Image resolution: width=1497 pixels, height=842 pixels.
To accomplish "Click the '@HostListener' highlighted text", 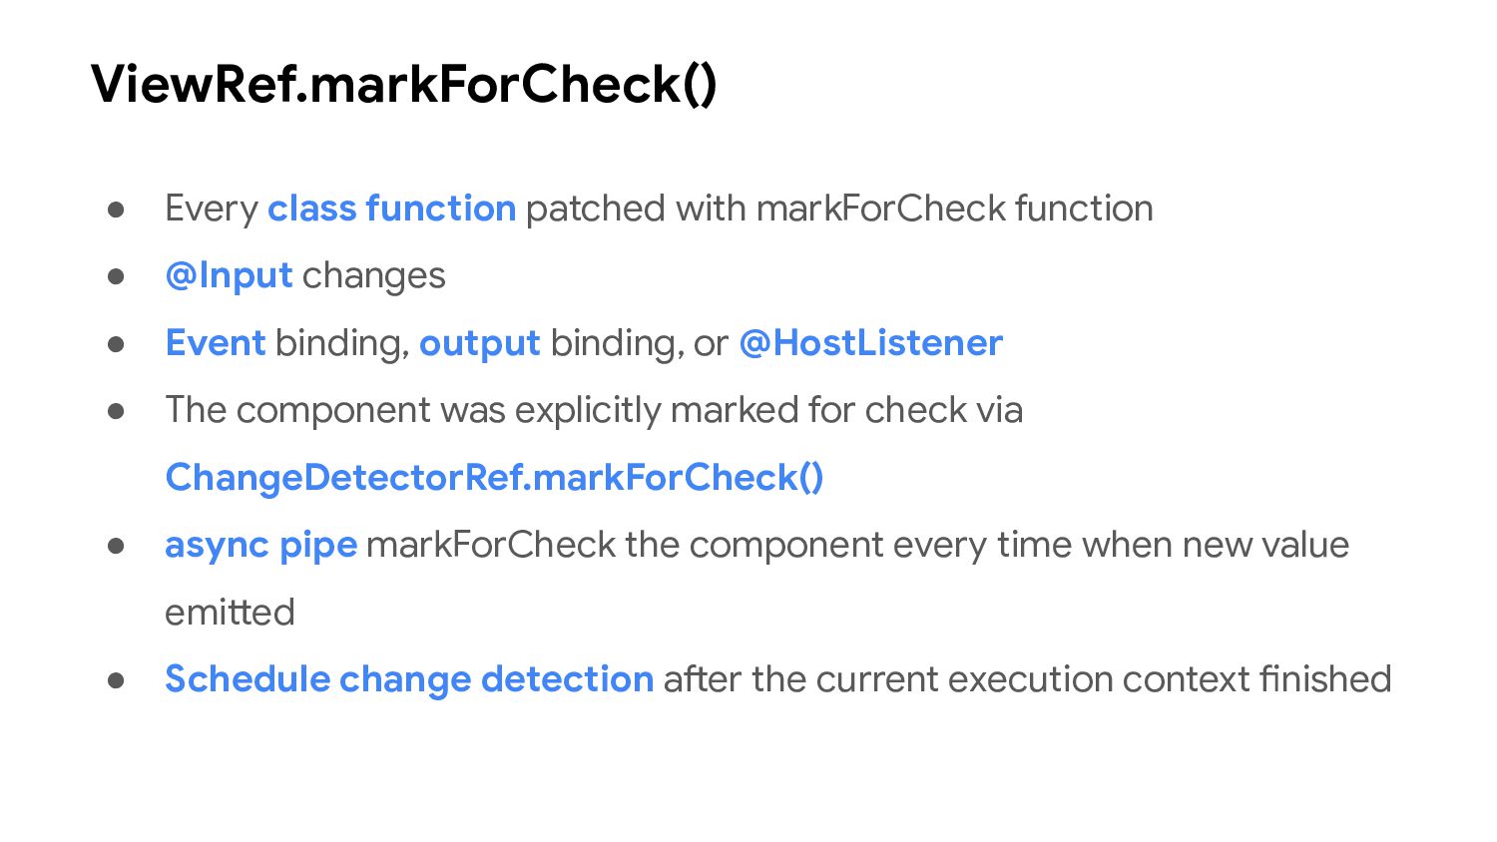I will click(870, 343).
